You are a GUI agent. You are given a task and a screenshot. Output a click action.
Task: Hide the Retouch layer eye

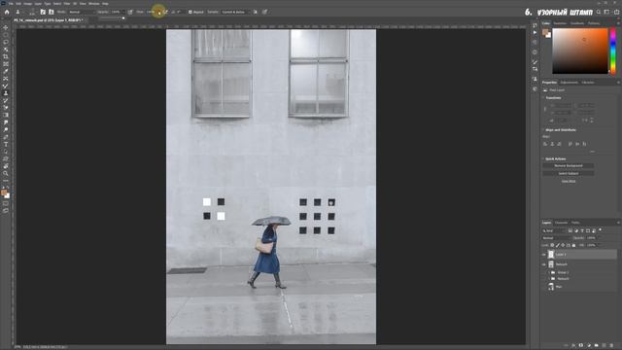[x=544, y=264]
